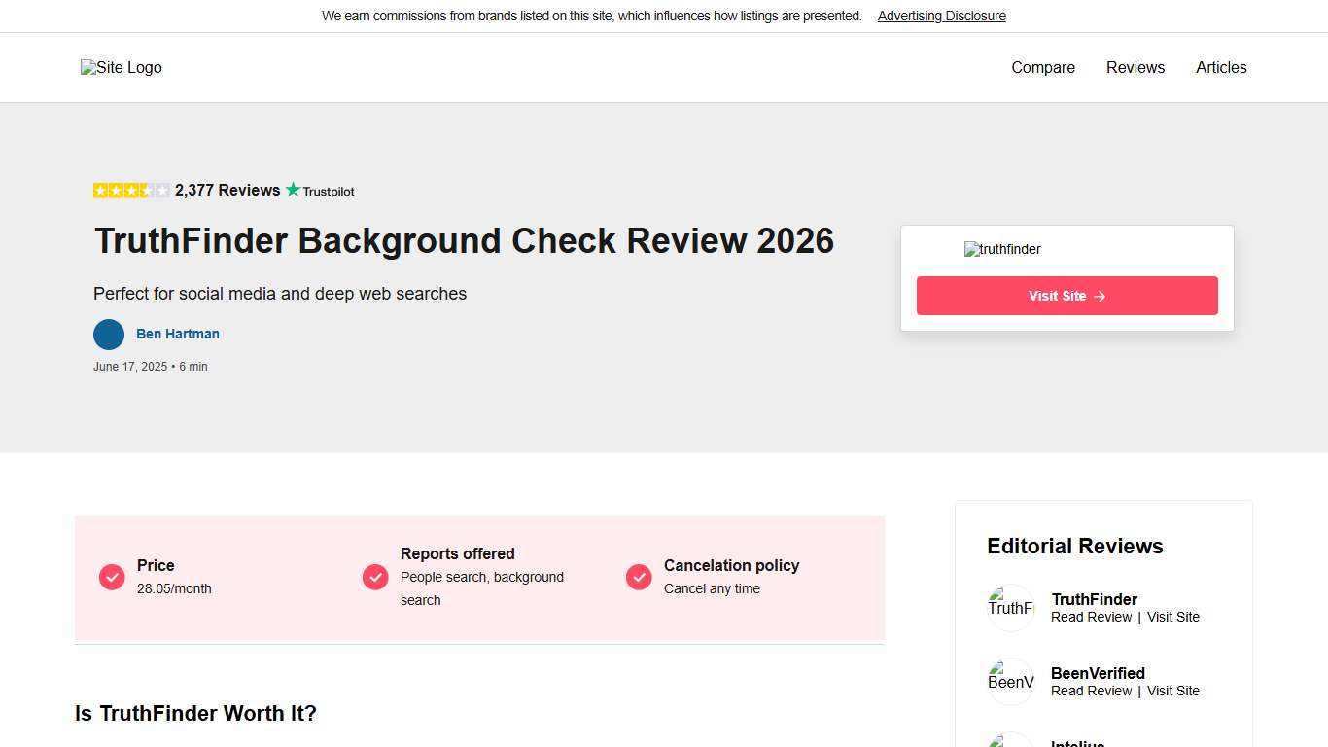This screenshot has width=1328, height=747.
Task: Open the Articles section
Action: point(1221,67)
